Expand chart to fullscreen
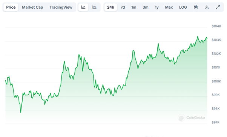 point(218,7)
